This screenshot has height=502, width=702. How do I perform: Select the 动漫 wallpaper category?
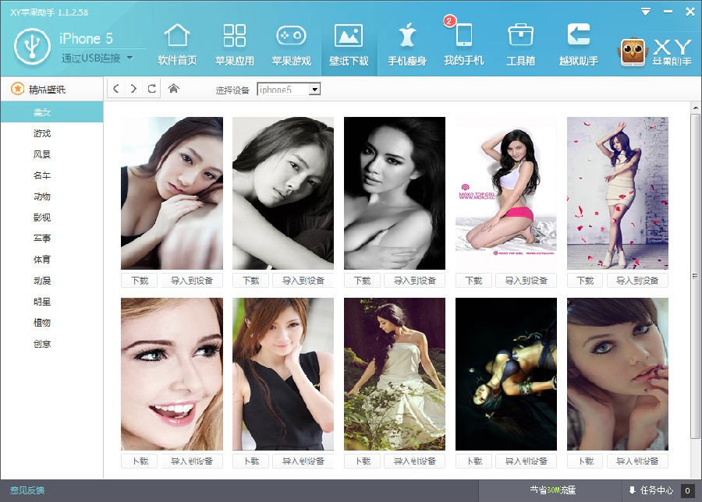coord(42,281)
